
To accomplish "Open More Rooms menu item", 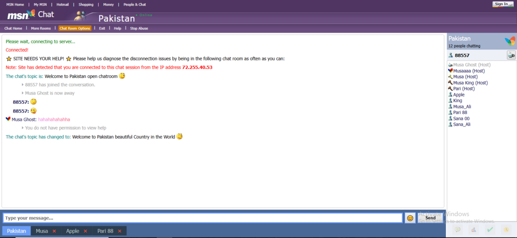I will pyautogui.click(x=41, y=28).
